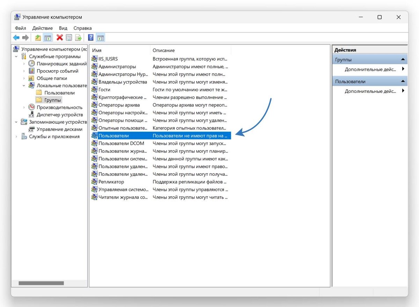Open the Файл menu

click(20, 28)
